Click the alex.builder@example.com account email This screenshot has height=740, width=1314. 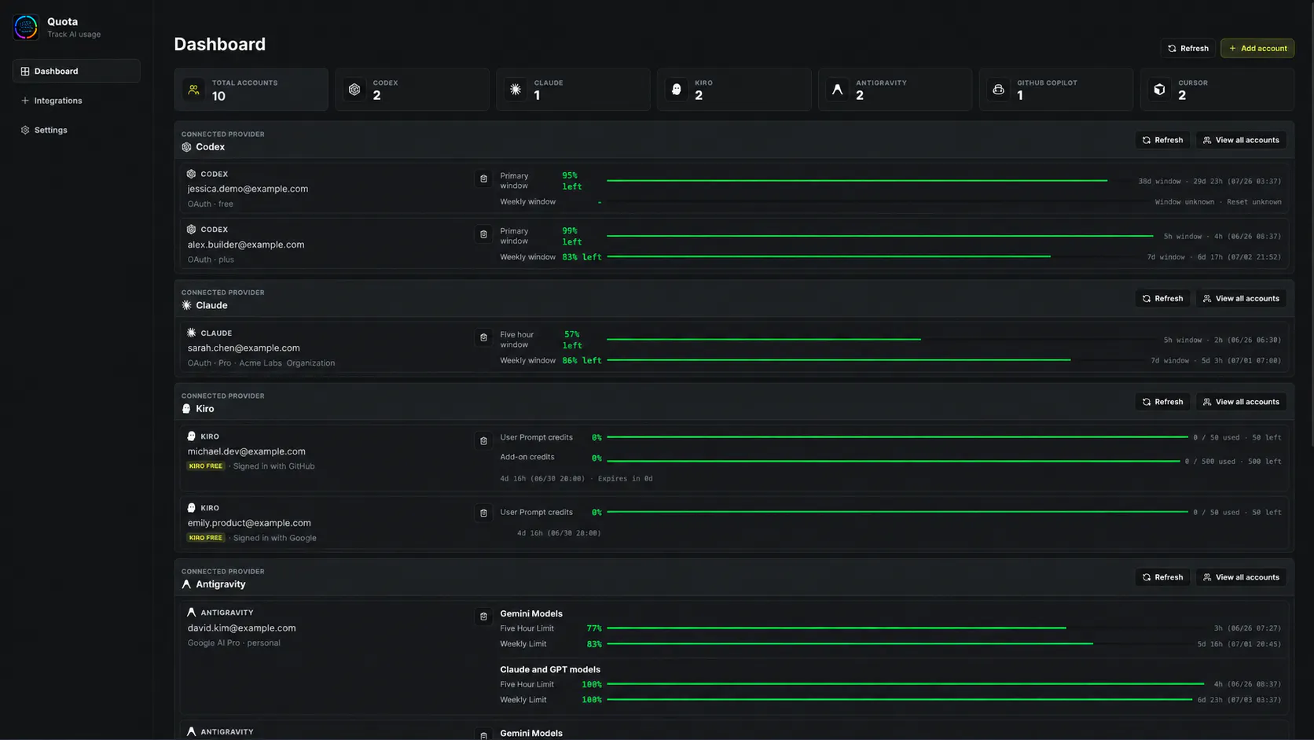pos(246,245)
